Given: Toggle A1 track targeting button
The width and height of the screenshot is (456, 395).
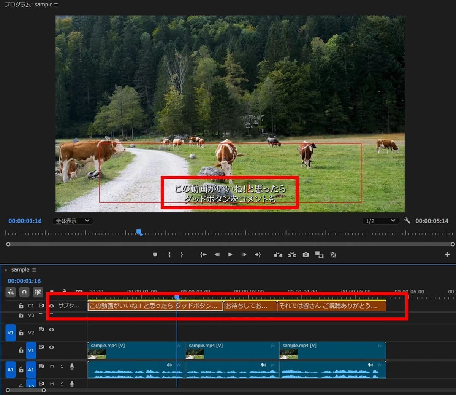Looking at the screenshot, I should click(31, 370).
